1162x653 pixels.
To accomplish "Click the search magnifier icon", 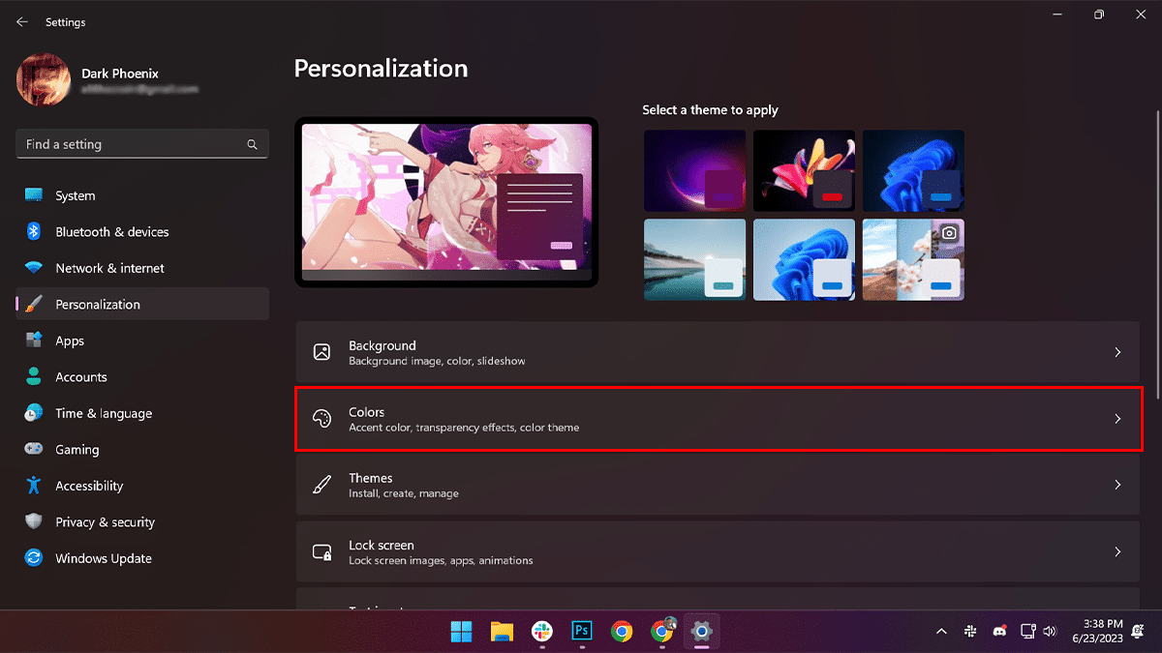I will (252, 144).
